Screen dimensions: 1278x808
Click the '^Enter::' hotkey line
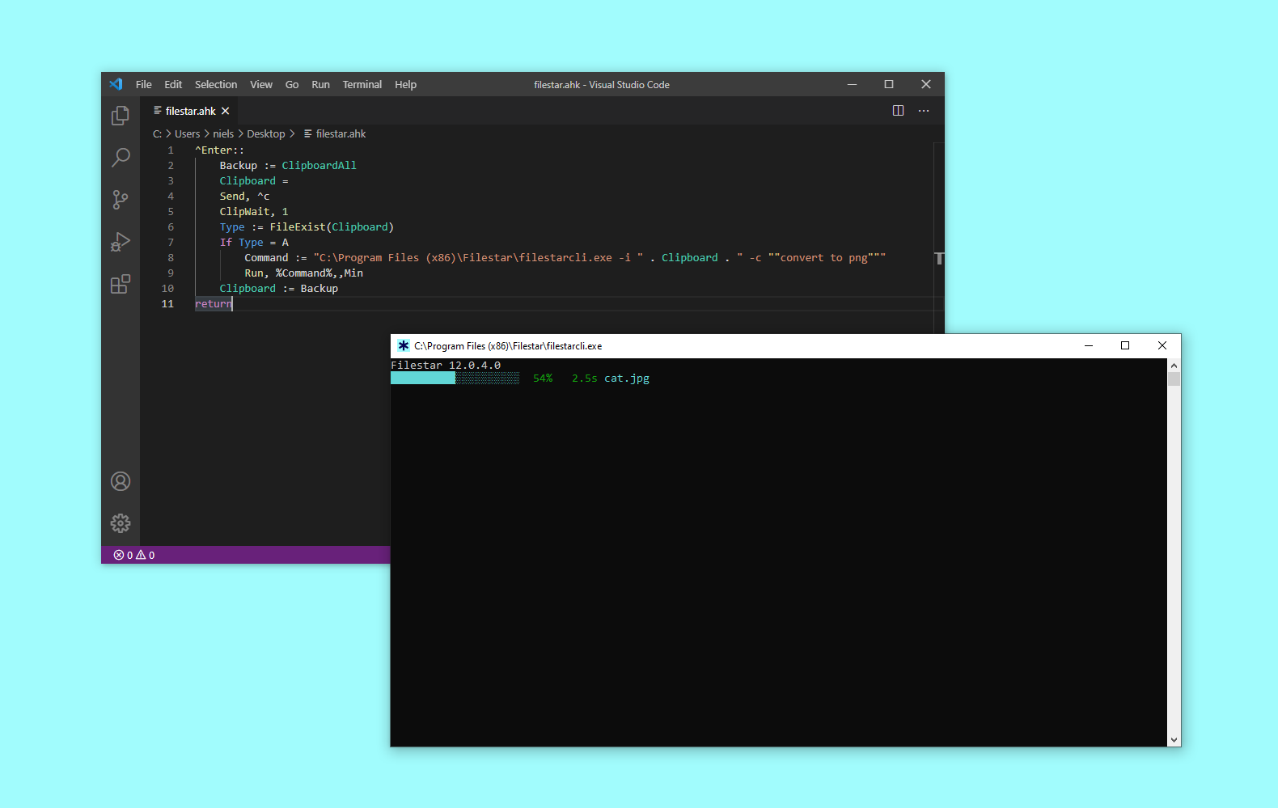point(219,150)
